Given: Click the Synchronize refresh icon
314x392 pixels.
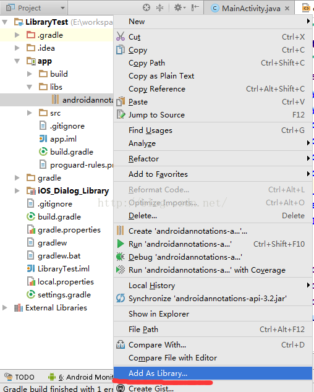Looking at the screenshot, I should point(121,298).
